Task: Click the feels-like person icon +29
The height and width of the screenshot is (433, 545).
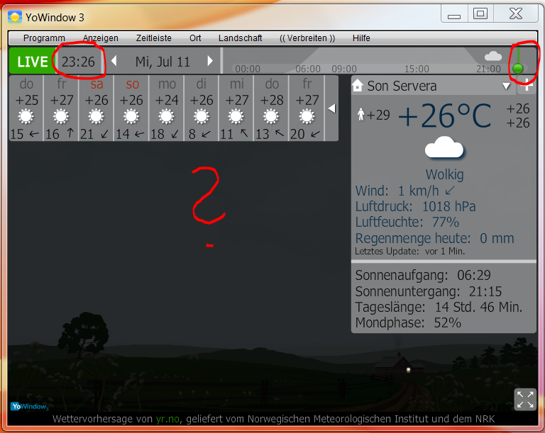Action: [374, 115]
